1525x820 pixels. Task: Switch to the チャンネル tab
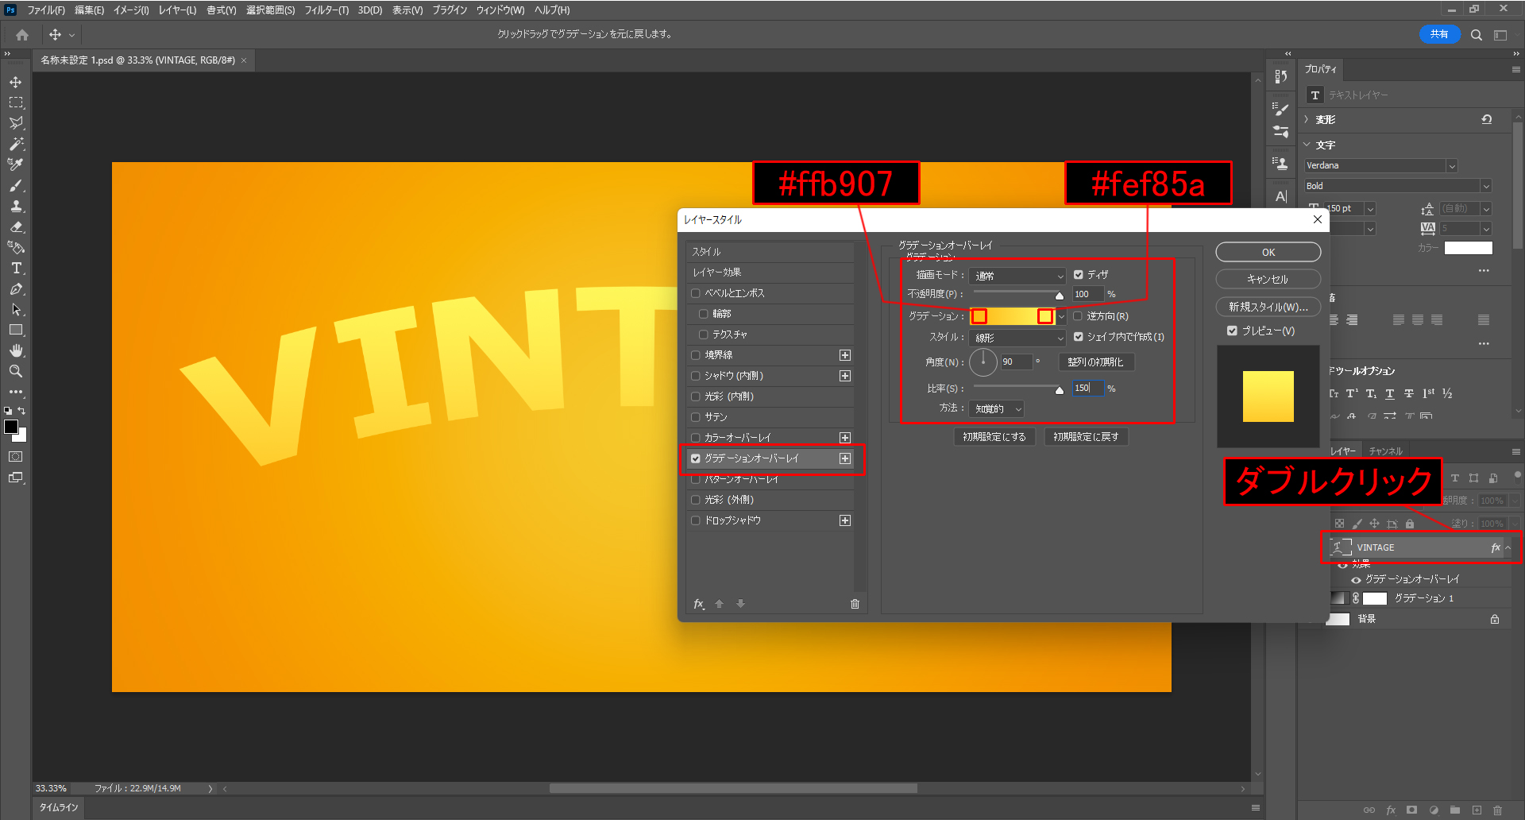[1385, 451]
